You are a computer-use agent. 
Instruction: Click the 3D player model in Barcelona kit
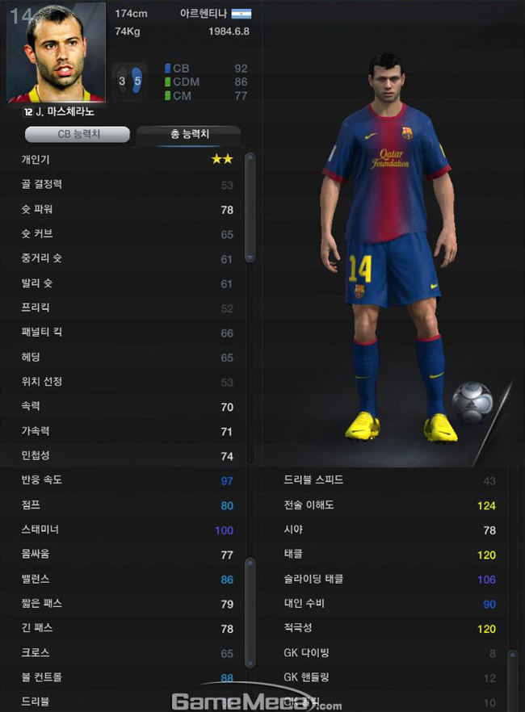(x=388, y=246)
